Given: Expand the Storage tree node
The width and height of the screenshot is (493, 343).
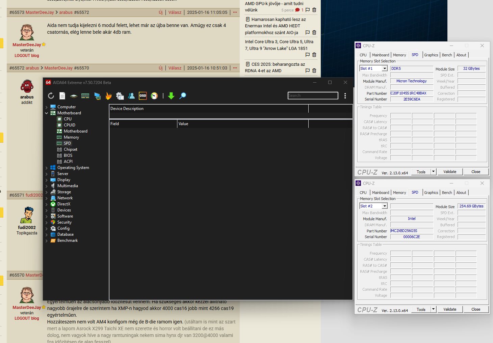Looking at the screenshot, I should click(x=47, y=192).
